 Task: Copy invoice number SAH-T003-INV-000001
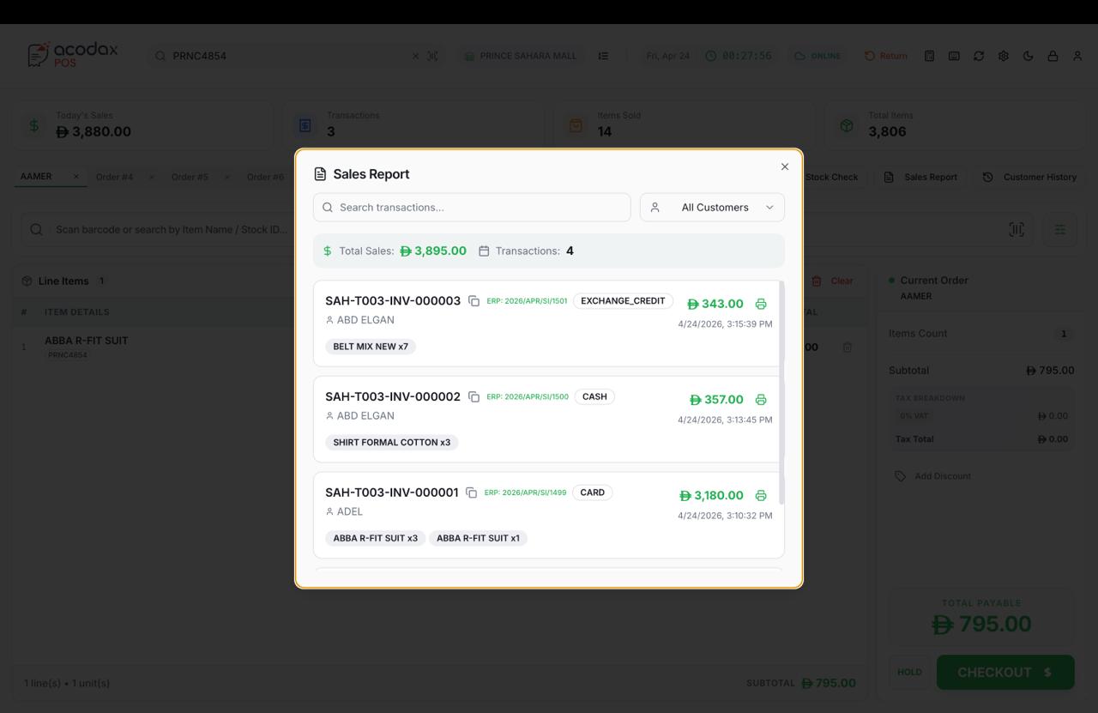[x=471, y=492]
